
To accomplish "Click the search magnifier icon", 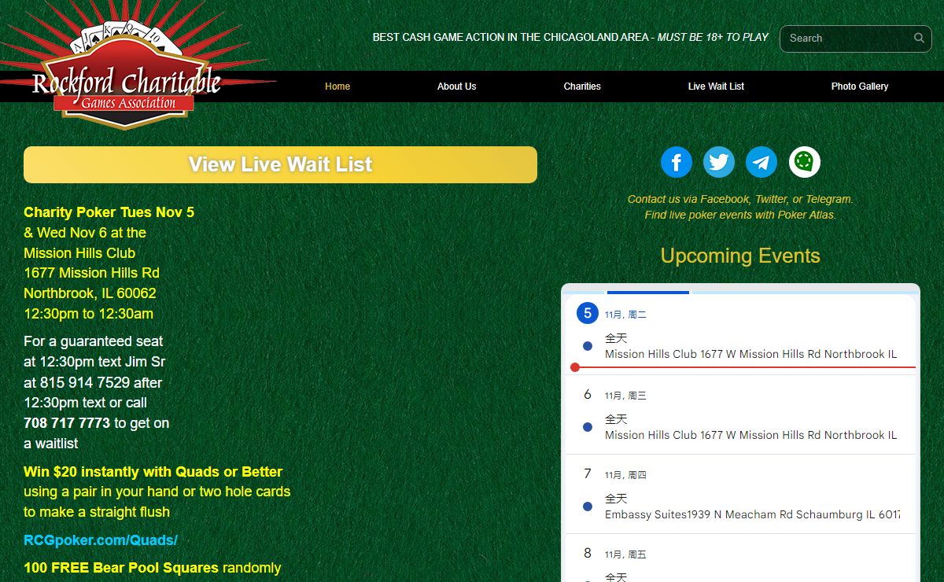I will (919, 38).
